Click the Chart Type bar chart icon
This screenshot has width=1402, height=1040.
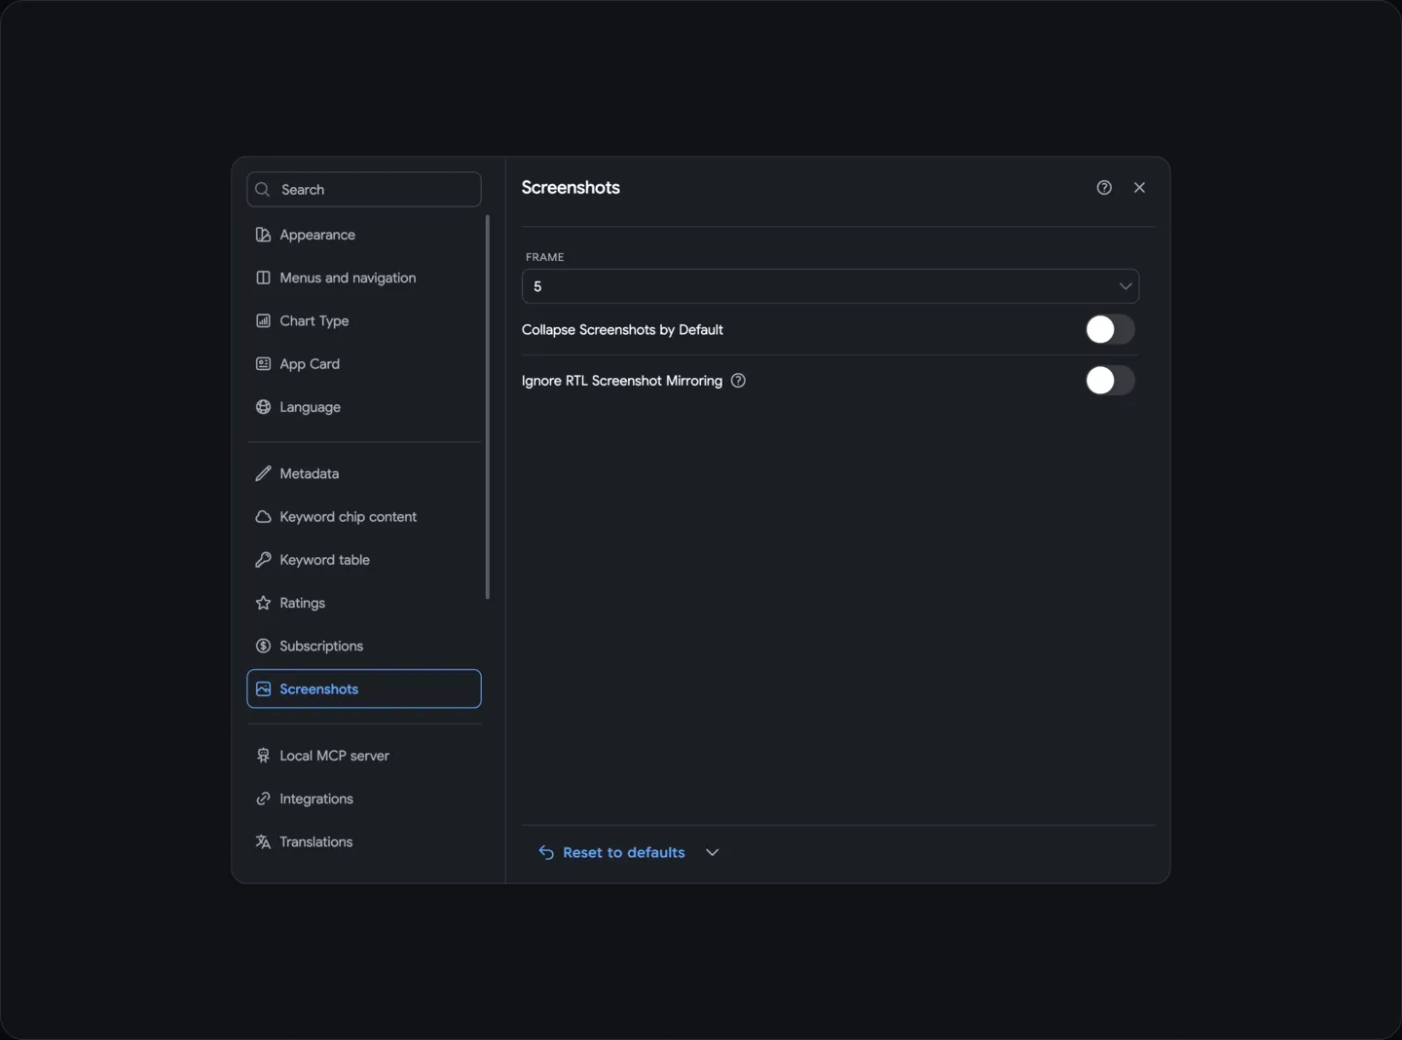coord(263,320)
